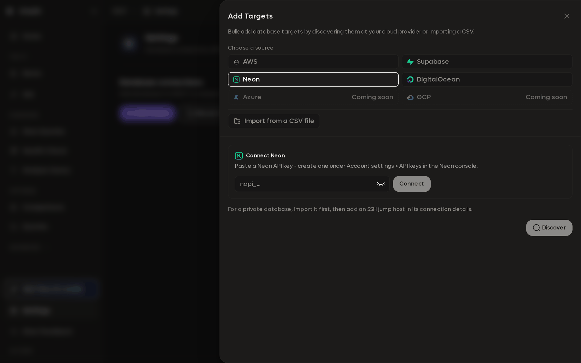Click the Supabase lightning bolt icon
Image resolution: width=581 pixels, height=363 pixels.
pyautogui.click(x=410, y=62)
